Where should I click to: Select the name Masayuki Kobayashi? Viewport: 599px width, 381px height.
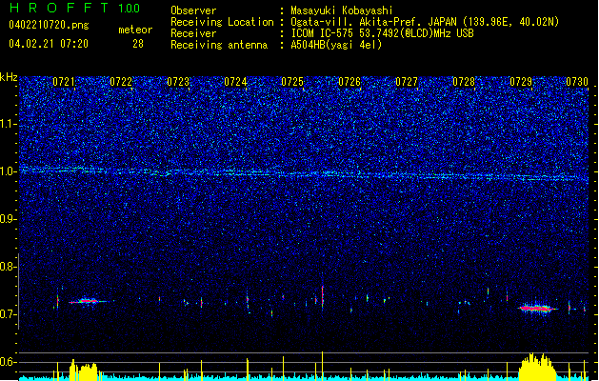[342, 10]
